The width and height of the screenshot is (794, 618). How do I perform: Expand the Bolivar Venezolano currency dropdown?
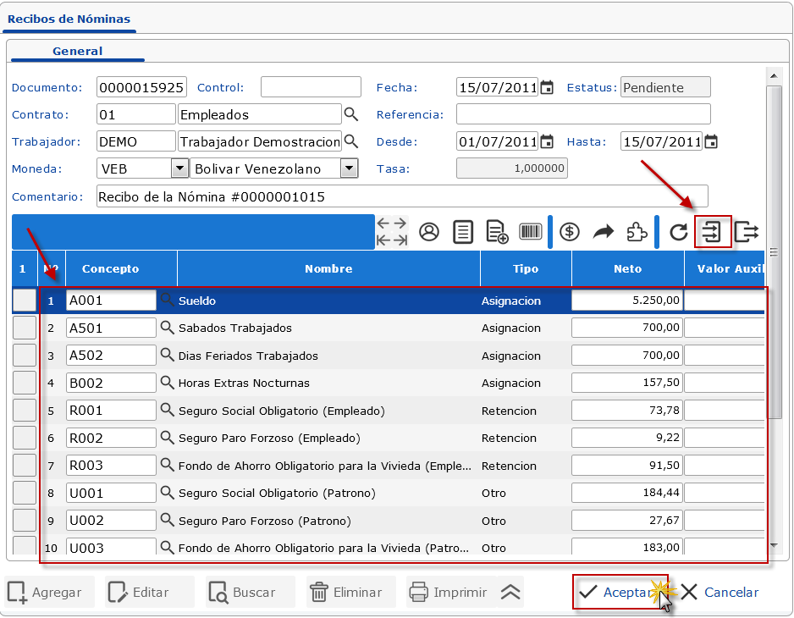coord(349,168)
